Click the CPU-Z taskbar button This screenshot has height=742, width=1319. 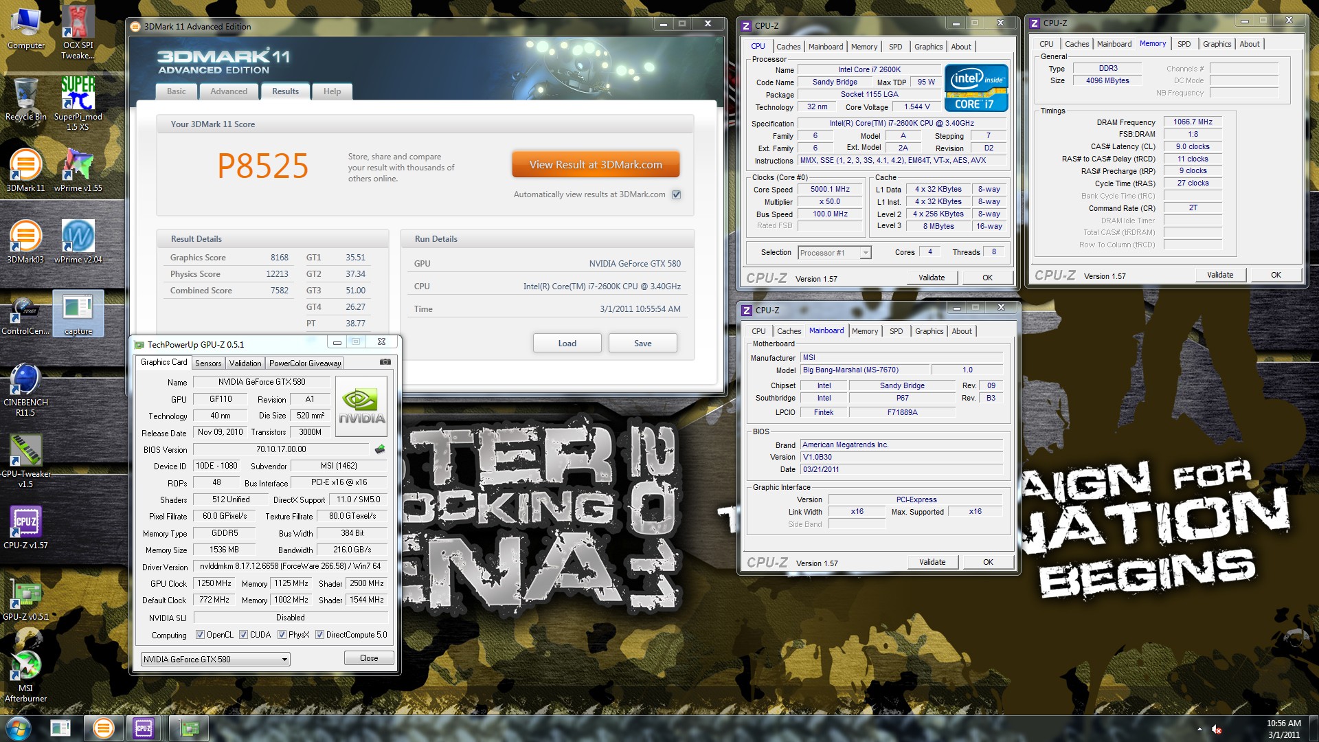point(144,728)
